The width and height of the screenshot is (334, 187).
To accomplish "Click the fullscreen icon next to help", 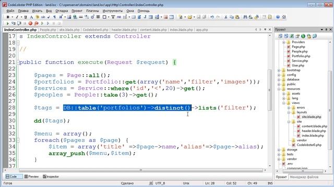I will point(284,17).
